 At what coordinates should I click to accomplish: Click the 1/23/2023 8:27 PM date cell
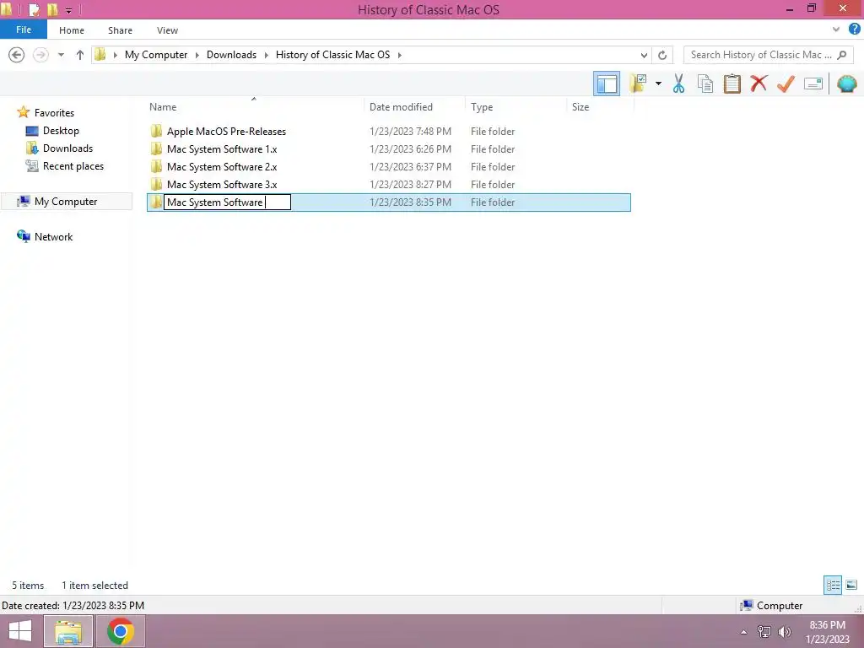point(410,184)
